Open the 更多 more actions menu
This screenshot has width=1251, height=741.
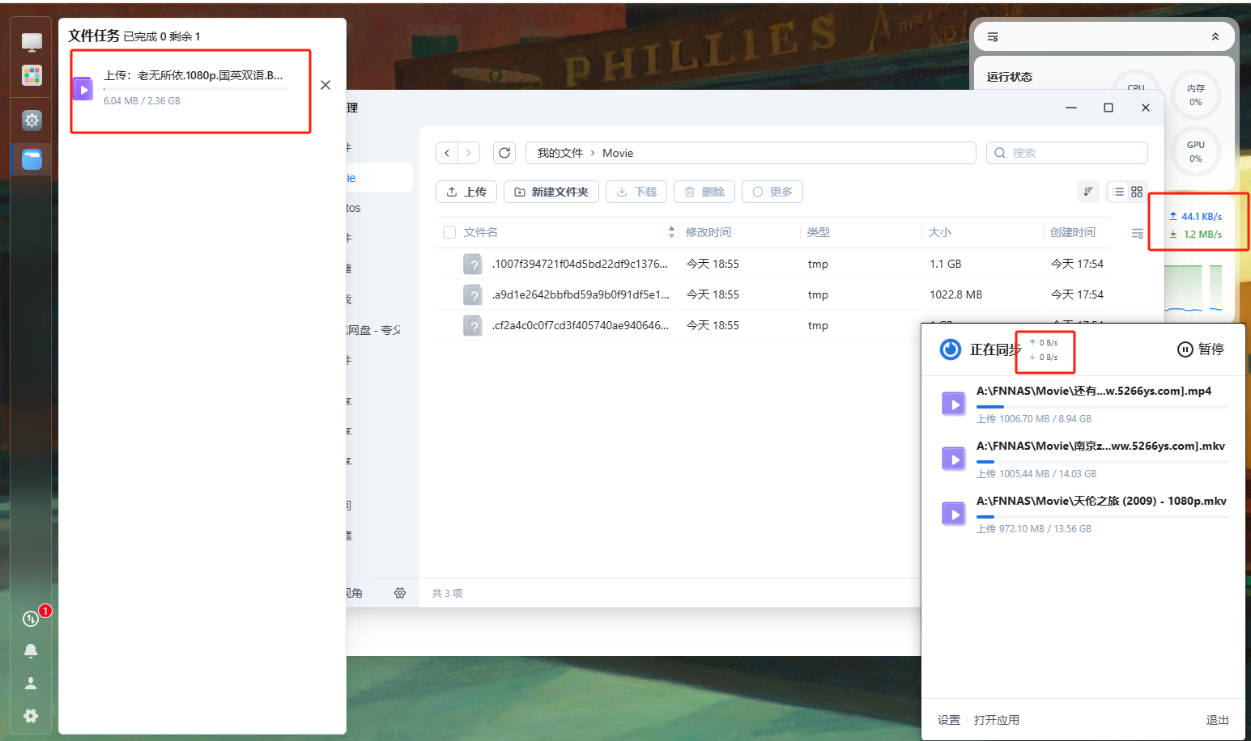772,192
